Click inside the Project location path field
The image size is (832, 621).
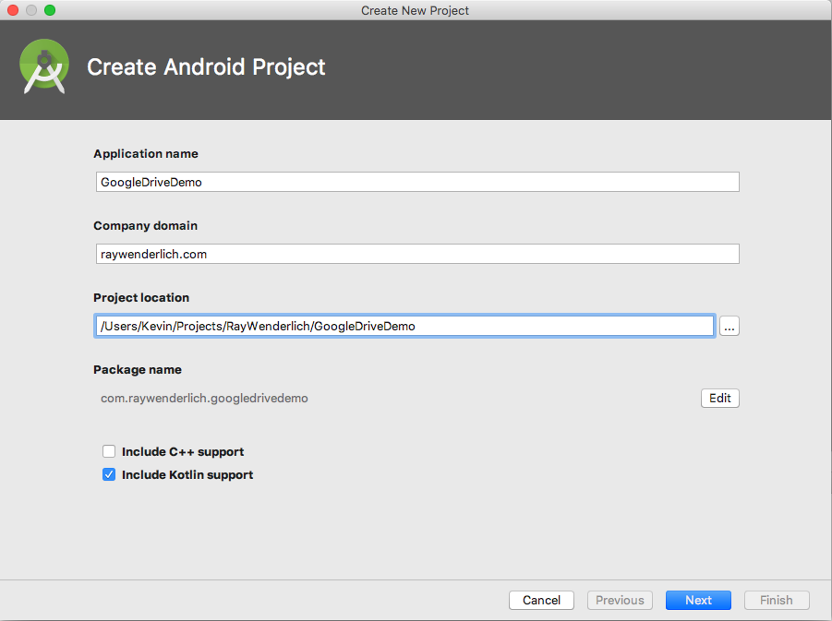(404, 325)
